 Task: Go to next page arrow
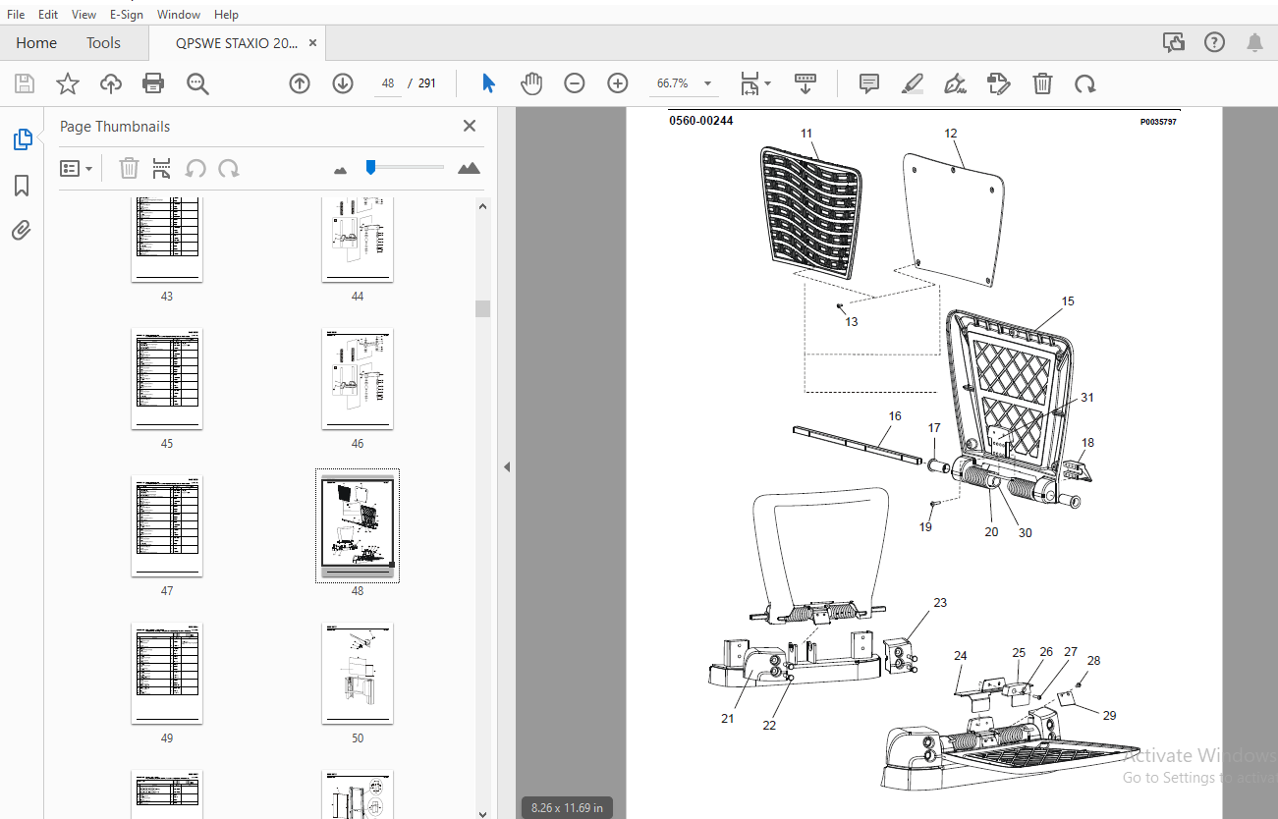(x=343, y=83)
